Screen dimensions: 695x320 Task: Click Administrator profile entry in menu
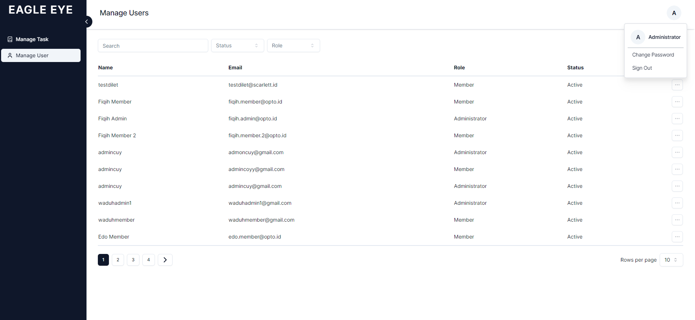(x=656, y=37)
